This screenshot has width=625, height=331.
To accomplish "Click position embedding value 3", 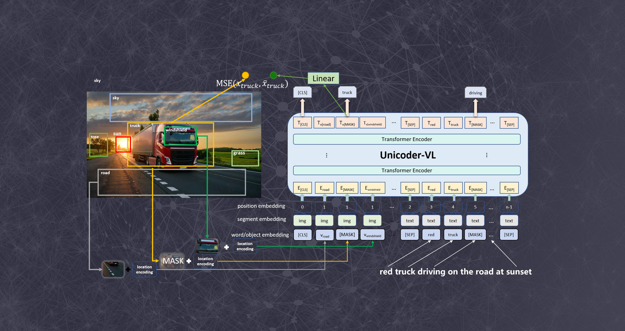I will click(431, 207).
